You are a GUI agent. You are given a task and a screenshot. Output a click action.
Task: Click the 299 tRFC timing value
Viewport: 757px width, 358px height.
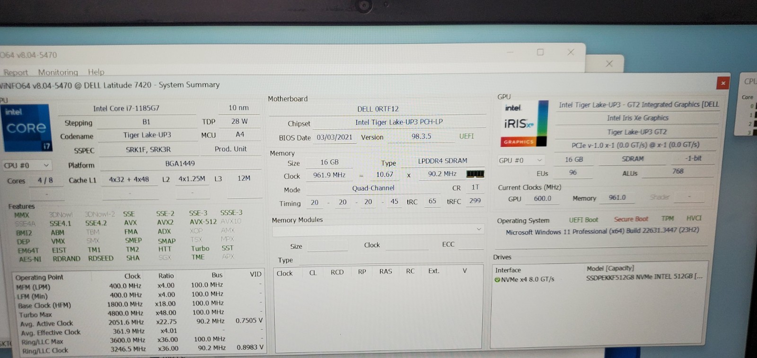pos(475,201)
